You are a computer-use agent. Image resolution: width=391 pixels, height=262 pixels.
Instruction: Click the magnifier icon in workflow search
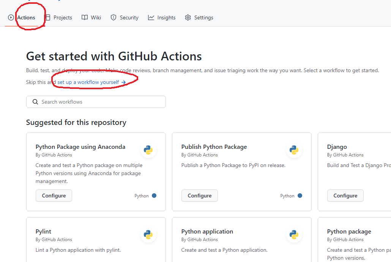click(x=35, y=102)
